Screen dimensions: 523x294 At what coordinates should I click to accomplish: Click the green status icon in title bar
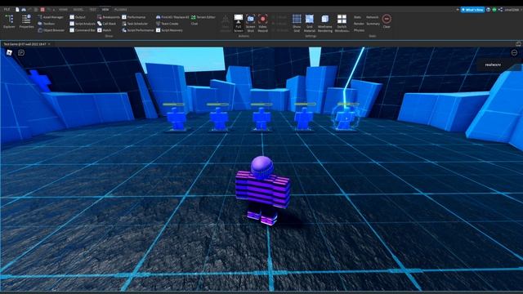point(494,10)
